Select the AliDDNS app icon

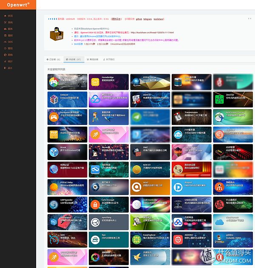(178, 238)
